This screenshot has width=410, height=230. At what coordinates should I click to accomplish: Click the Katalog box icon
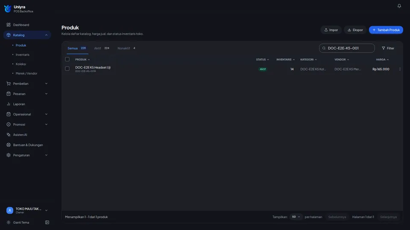coord(9,35)
